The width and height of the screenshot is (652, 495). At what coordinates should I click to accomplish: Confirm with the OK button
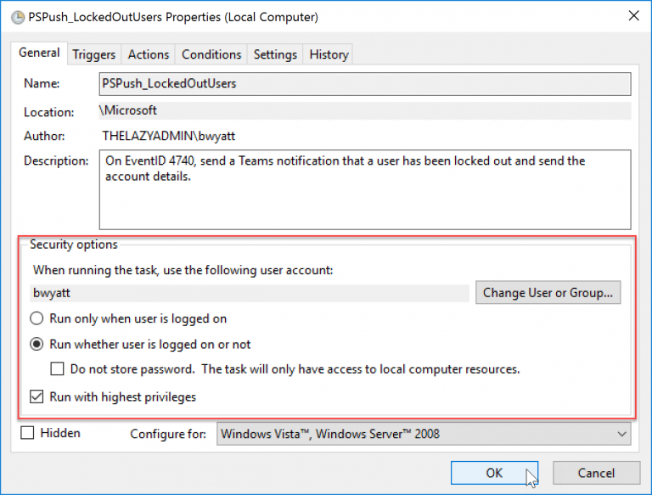494,473
